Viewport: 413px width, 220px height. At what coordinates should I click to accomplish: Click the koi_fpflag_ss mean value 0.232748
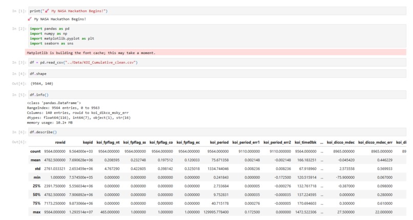138,160
